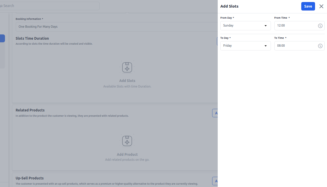The height and width of the screenshot is (187, 327).
Task: Click the Add Slots placeholder icon
Action: tap(127, 67)
